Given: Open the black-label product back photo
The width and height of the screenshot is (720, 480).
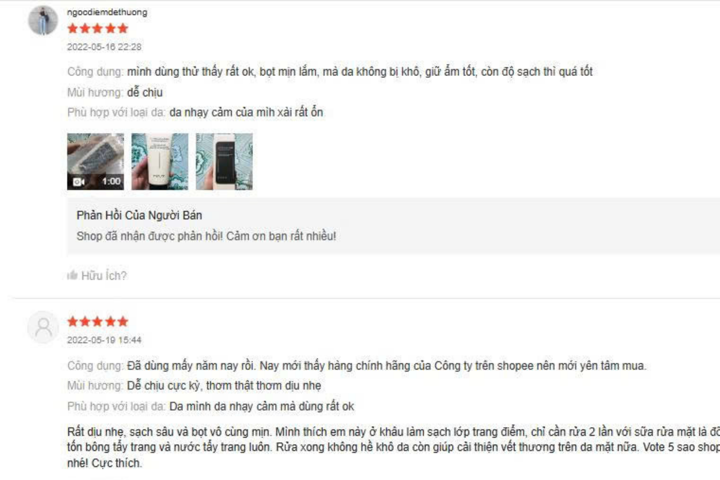Looking at the screenshot, I should pos(224,162).
